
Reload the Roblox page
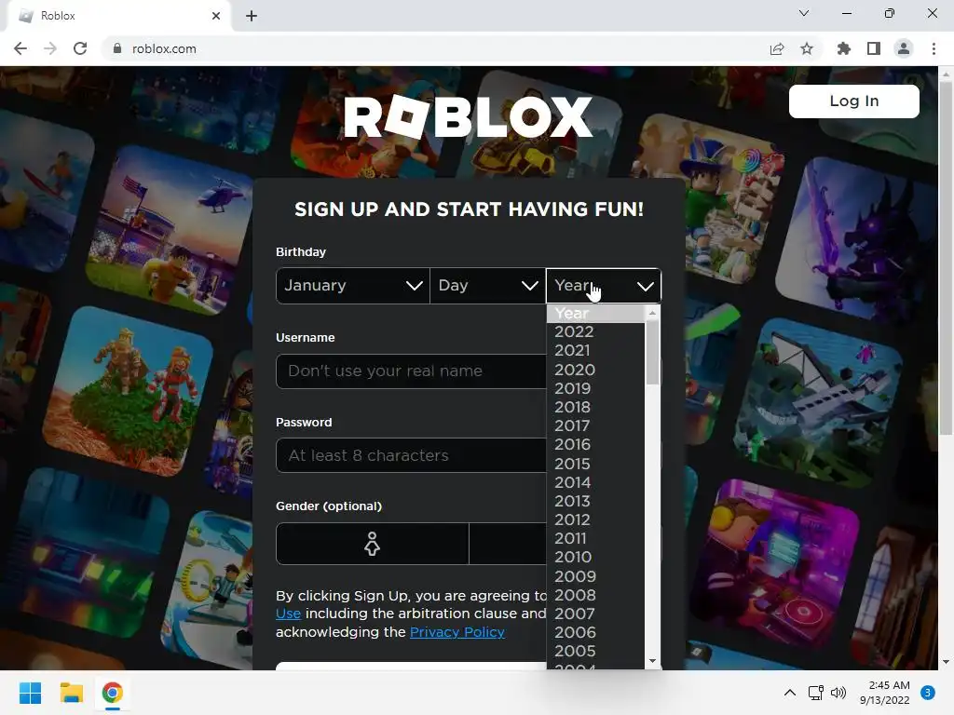(x=80, y=48)
